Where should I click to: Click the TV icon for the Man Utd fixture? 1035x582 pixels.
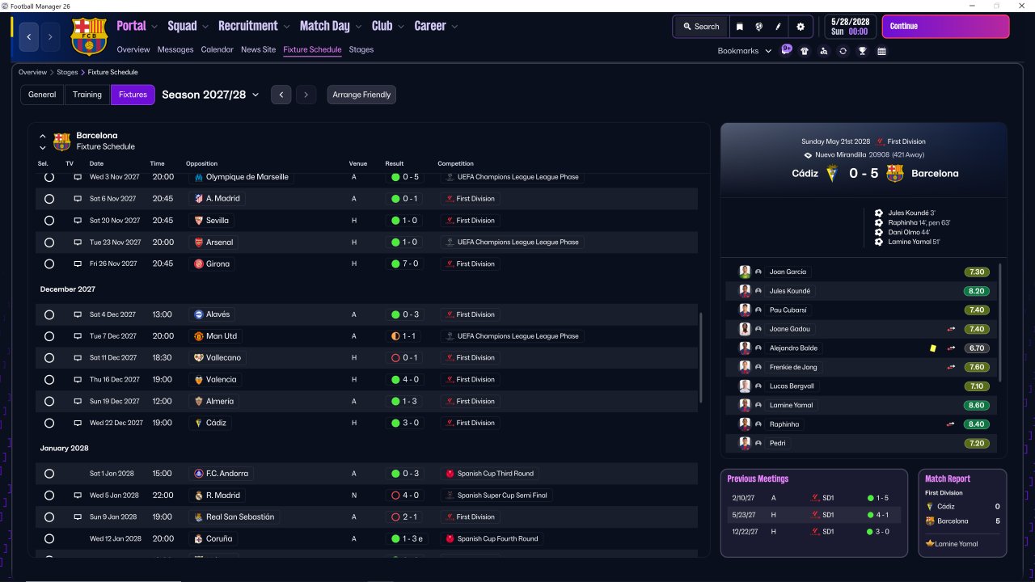pyautogui.click(x=78, y=335)
